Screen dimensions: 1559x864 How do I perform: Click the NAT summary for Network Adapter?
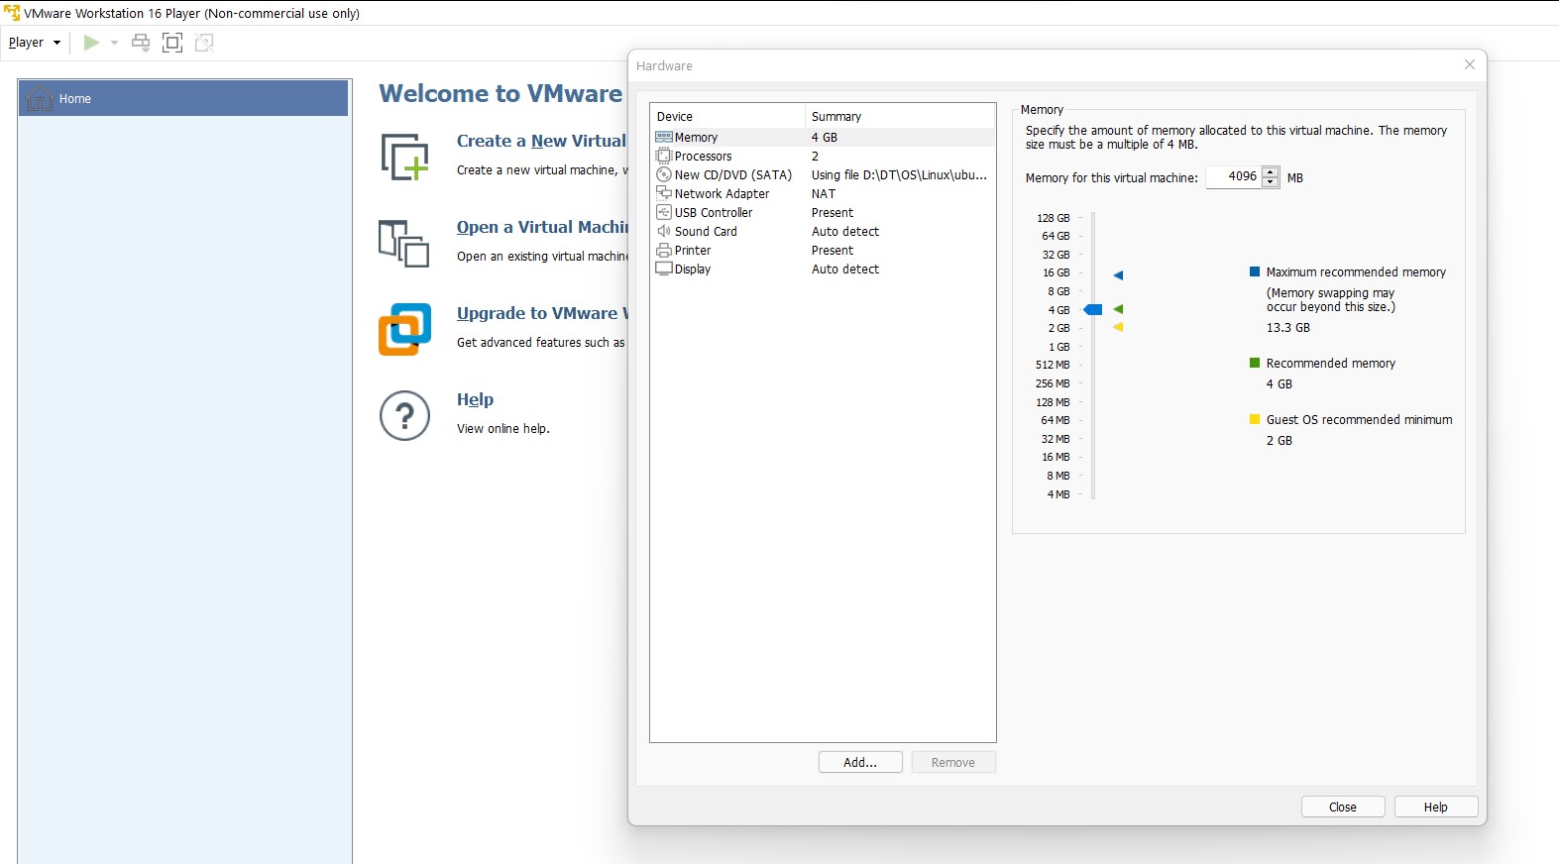point(824,194)
